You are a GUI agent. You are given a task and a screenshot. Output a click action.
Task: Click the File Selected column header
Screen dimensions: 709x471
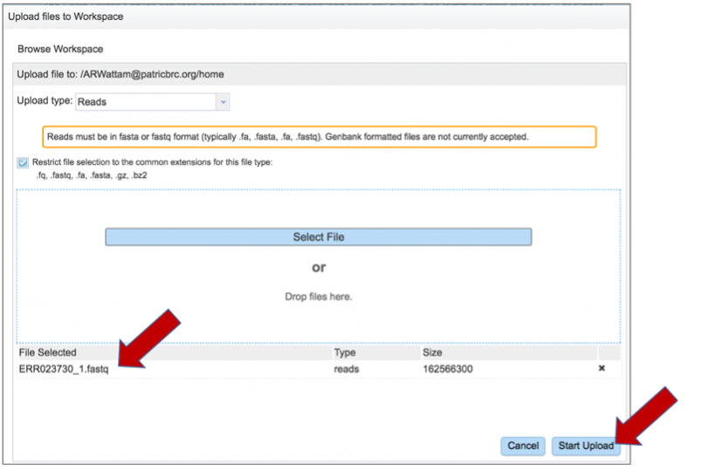point(47,352)
